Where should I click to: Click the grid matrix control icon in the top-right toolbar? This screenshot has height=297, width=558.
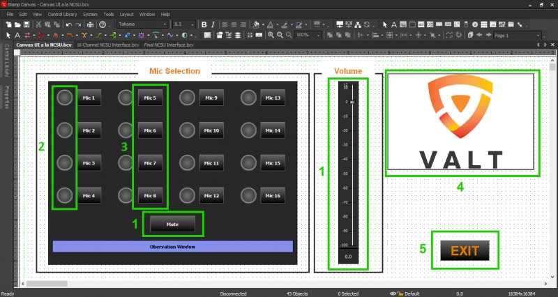(x=484, y=24)
